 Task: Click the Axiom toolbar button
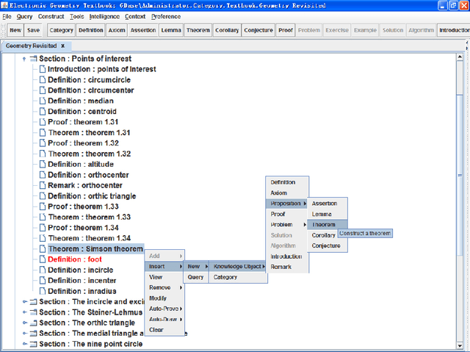117,30
